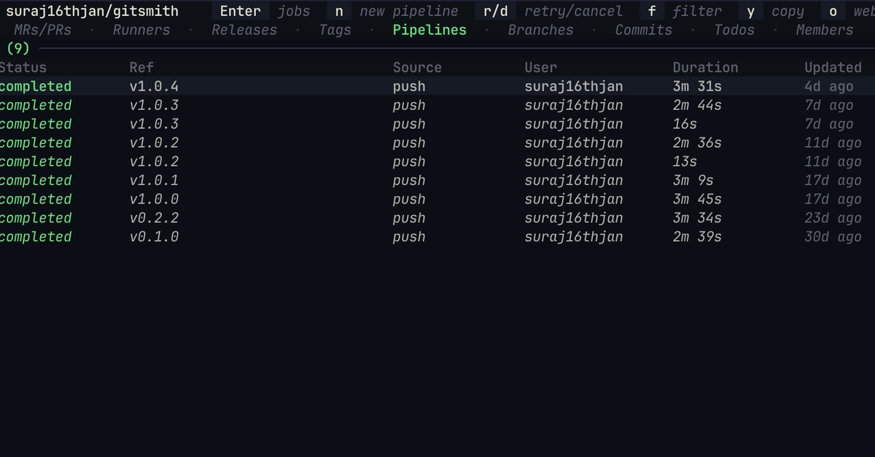Viewport: 875px width, 457px height.
Task: Select the v1.0.3 pipeline lasting 16s
Action: (437, 124)
